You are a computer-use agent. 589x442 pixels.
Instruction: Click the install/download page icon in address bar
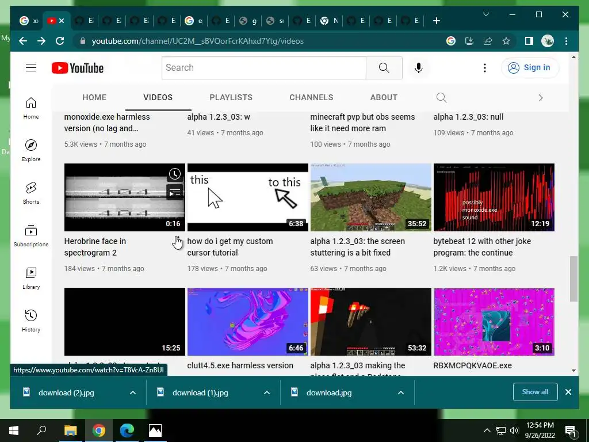point(469,41)
